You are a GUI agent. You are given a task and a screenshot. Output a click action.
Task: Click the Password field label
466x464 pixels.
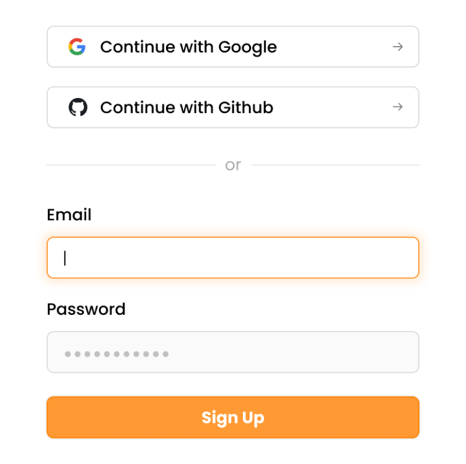86,309
